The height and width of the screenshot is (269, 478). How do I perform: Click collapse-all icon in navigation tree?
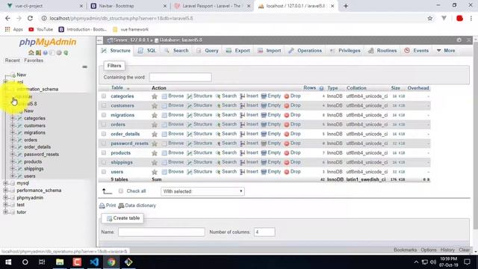pyautogui.click(x=84, y=67)
